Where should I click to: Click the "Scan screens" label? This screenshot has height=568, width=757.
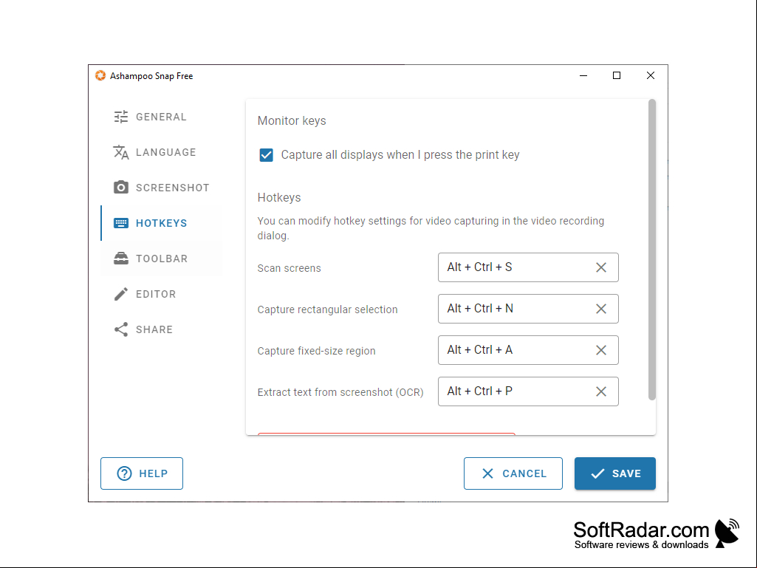[290, 268]
